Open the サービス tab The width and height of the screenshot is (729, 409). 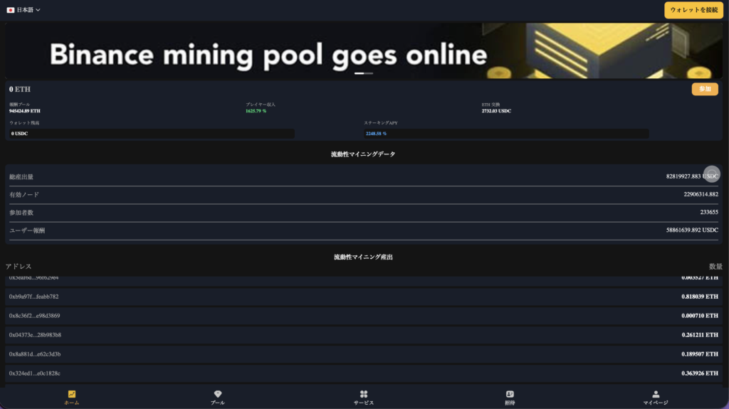tap(364, 398)
